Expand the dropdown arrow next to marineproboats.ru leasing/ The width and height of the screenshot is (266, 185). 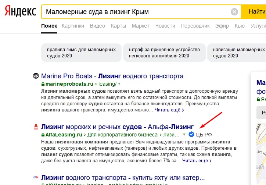(x=119, y=84)
